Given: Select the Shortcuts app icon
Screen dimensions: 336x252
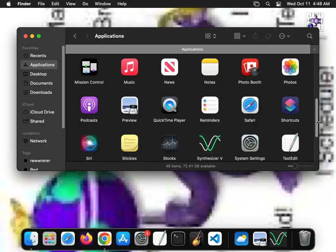Looking at the screenshot, I should click(290, 105).
